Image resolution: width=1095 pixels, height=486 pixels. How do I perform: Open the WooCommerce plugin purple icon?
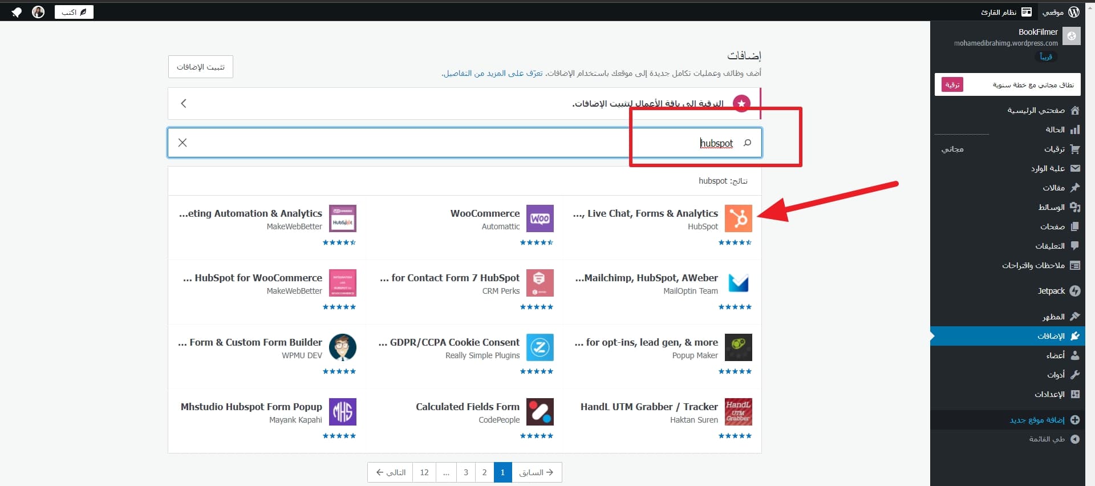coord(540,218)
